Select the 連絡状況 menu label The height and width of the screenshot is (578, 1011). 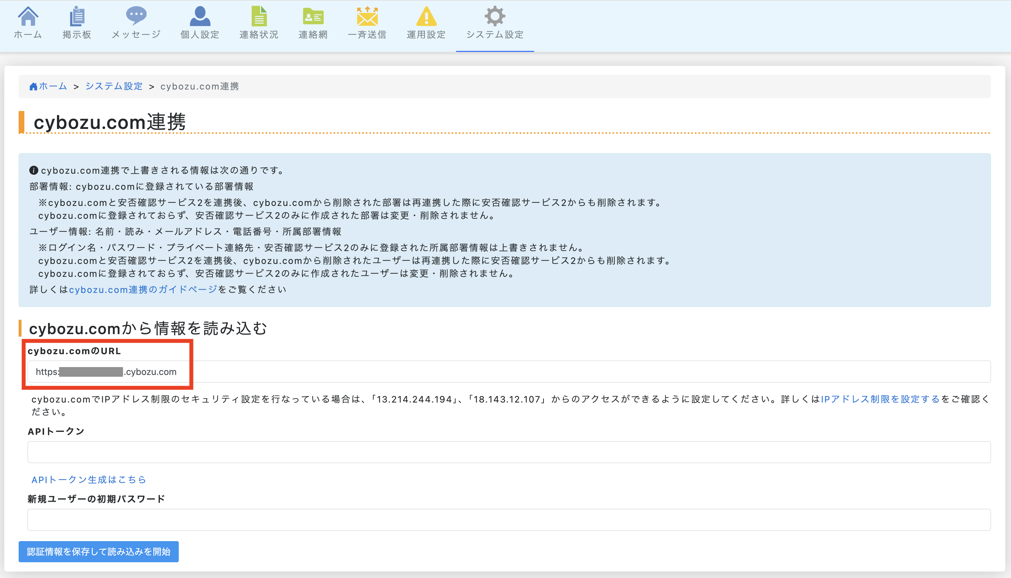pos(259,35)
